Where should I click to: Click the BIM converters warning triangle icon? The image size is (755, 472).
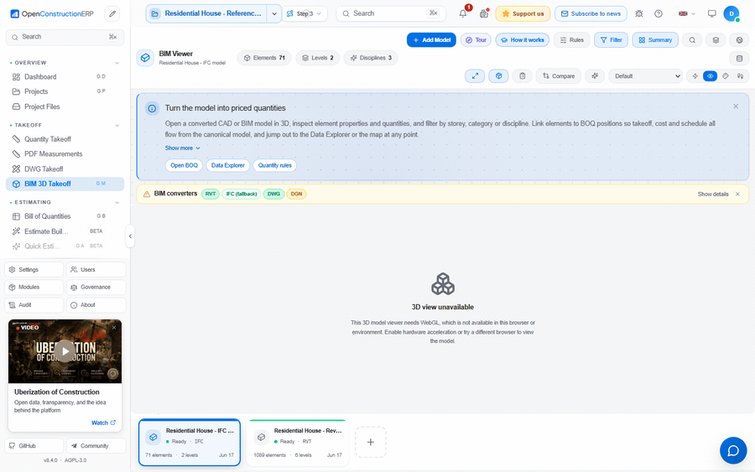coord(147,194)
